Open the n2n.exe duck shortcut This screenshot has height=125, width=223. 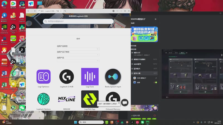pyautogui.click(x=13, y=16)
